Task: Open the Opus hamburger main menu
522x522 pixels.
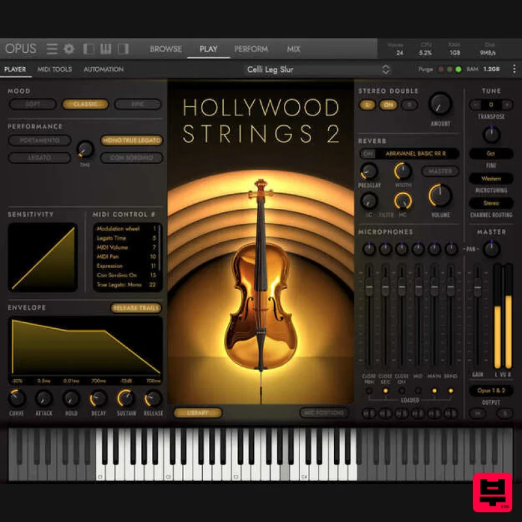Action: (x=52, y=49)
